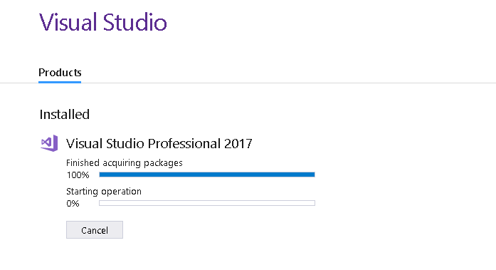This screenshot has height=270, width=496.
Task: Click the blue underline beneath Products tab
Action: click(x=60, y=82)
